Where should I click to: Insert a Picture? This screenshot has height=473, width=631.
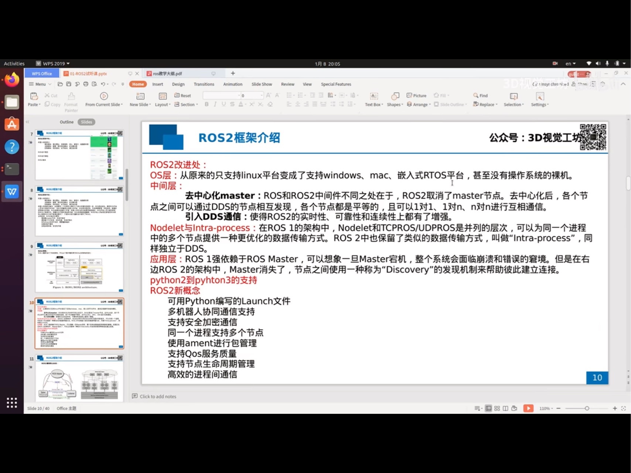pos(417,95)
